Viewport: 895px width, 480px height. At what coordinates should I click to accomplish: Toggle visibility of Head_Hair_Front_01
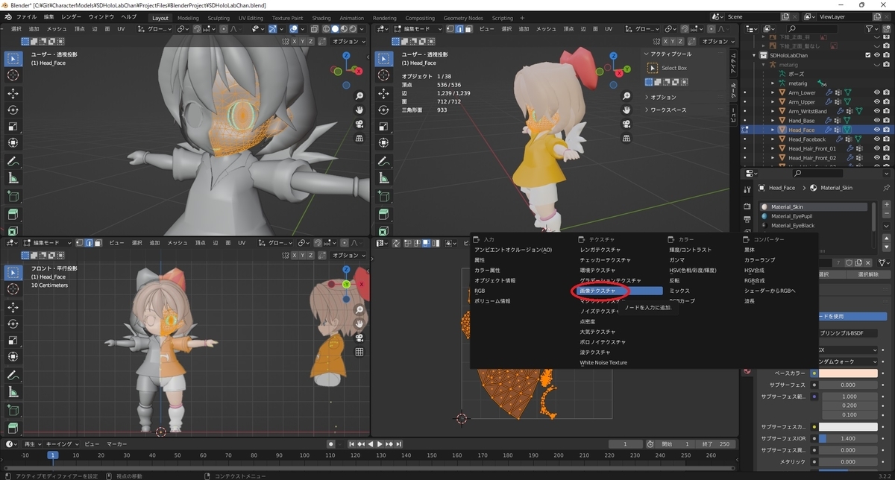876,148
